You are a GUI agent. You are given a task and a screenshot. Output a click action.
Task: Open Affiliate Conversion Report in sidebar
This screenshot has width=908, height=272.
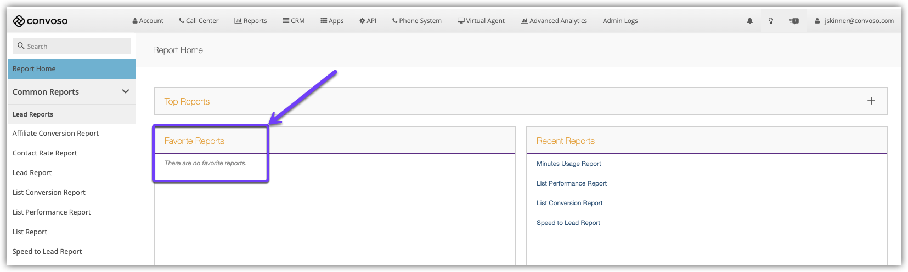pyautogui.click(x=55, y=134)
